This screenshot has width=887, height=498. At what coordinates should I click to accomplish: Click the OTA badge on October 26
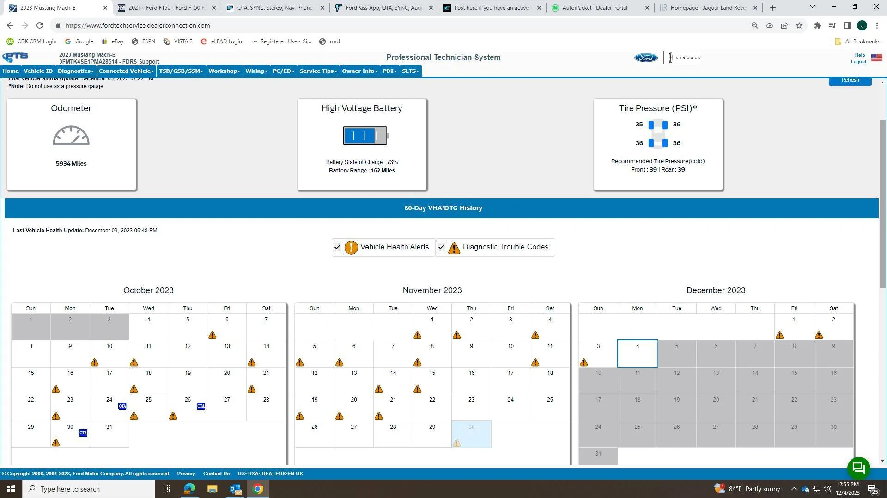click(x=200, y=406)
